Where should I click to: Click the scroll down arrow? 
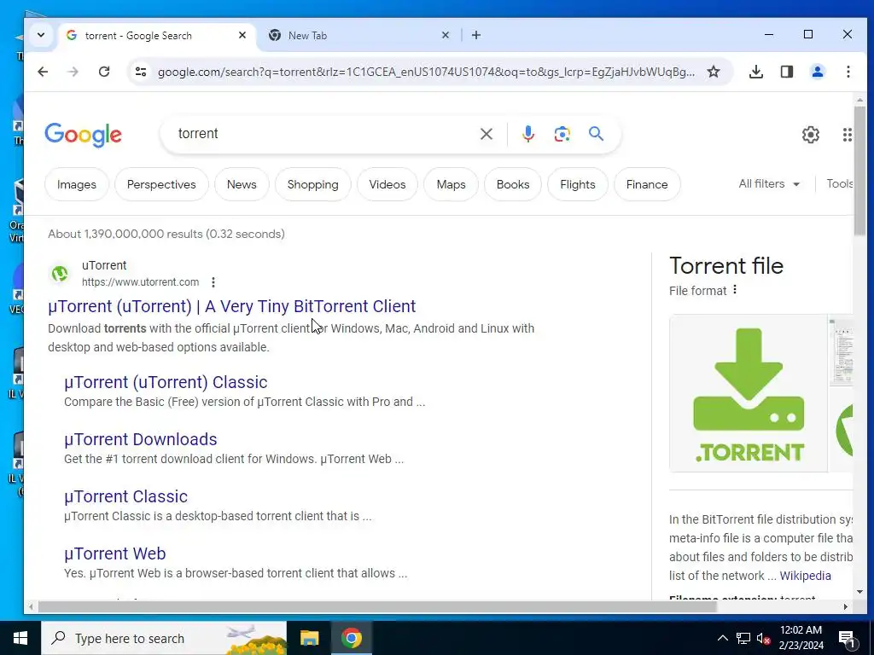859,592
